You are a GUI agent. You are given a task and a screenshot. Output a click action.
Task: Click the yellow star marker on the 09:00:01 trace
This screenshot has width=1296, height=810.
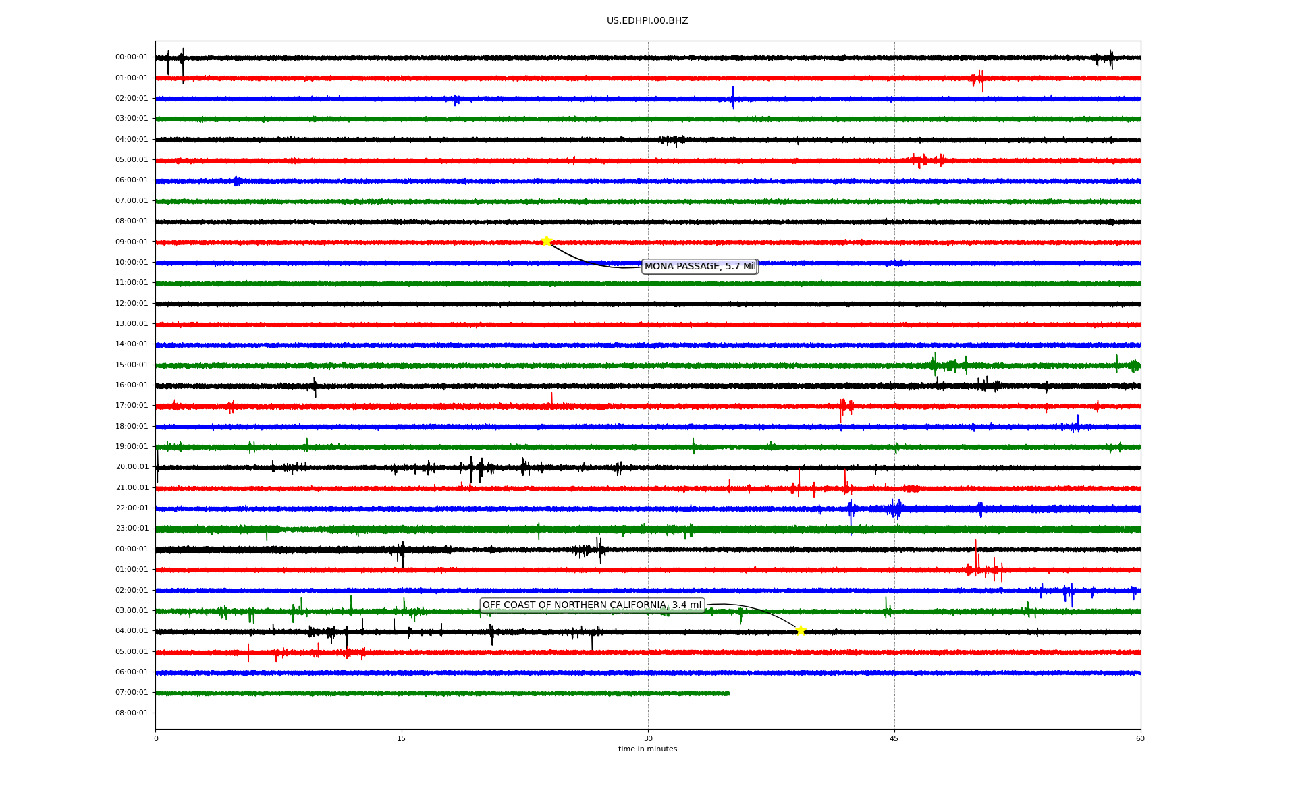[x=546, y=242]
